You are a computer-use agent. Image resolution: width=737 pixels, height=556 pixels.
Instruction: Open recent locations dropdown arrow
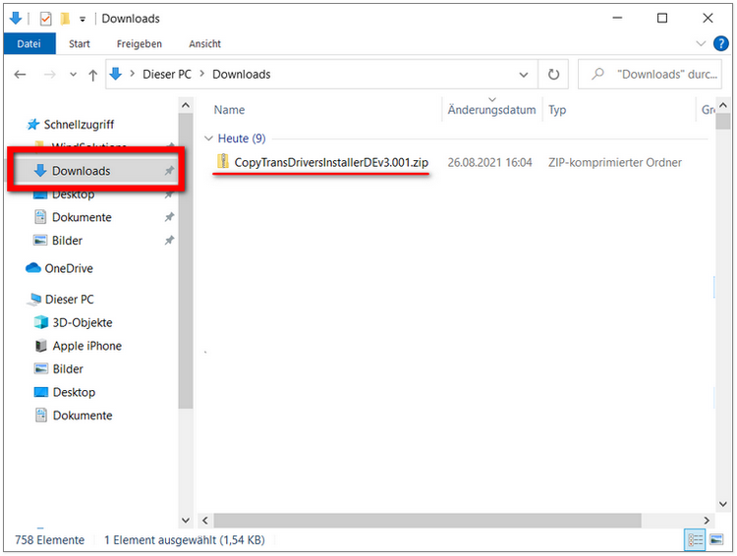click(x=73, y=75)
